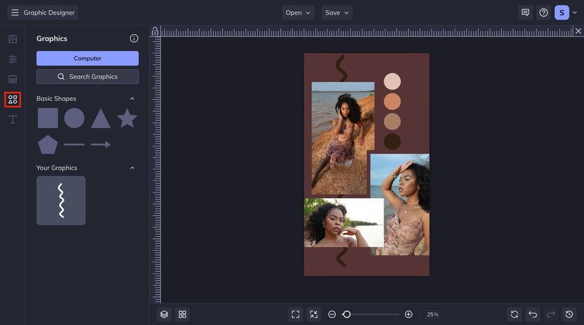Expand the account dropdown chevron
Viewport: 584px width, 325px height.
(x=575, y=12)
